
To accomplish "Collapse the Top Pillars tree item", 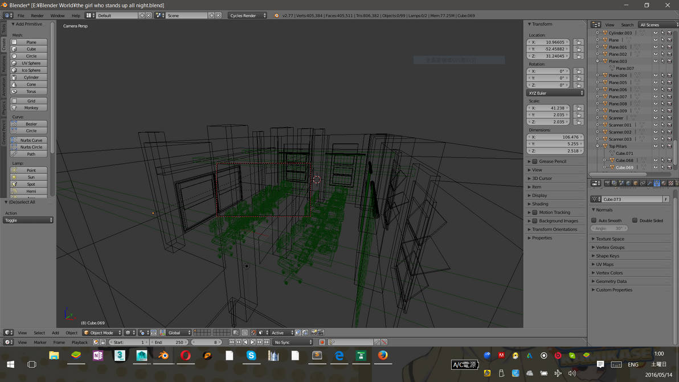I will (598, 146).
